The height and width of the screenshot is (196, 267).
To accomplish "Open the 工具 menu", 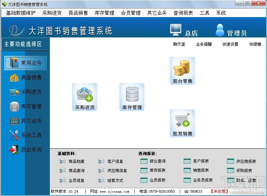I will pyautogui.click(x=204, y=13).
